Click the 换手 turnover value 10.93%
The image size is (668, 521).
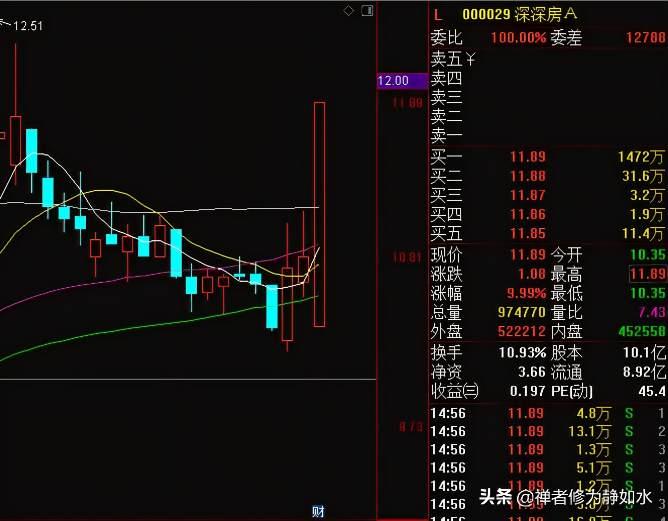[x=522, y=352]
